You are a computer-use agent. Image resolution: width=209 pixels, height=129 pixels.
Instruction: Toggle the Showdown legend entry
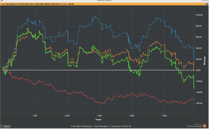[115, 126]
